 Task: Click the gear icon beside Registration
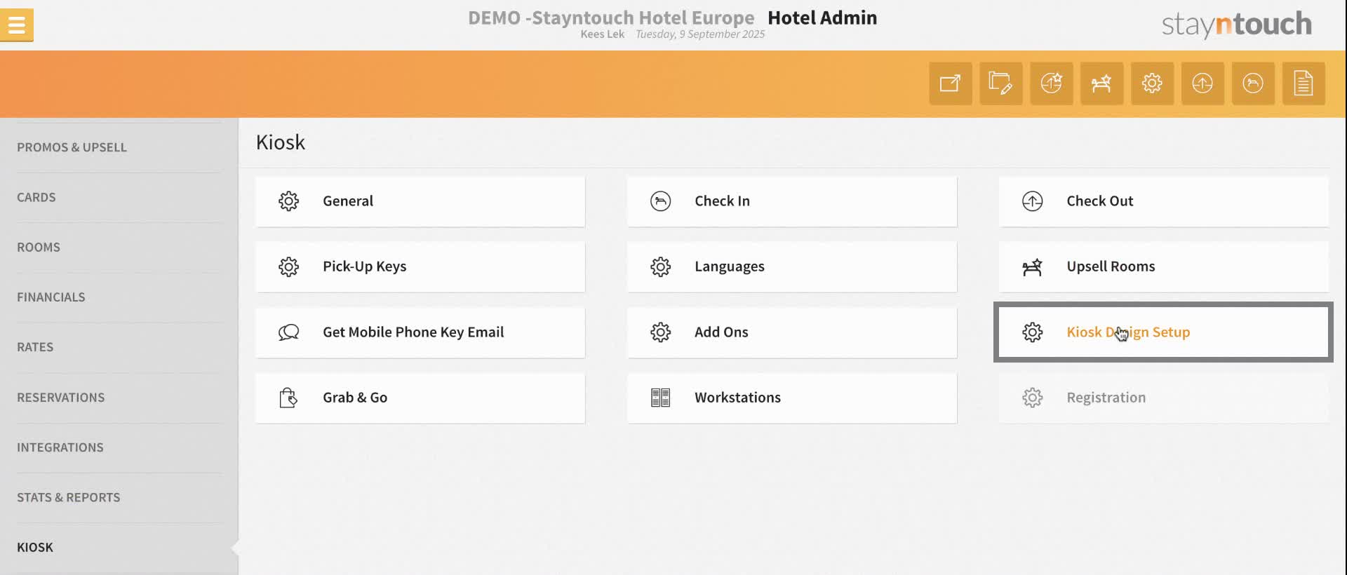pos(1032,398)
